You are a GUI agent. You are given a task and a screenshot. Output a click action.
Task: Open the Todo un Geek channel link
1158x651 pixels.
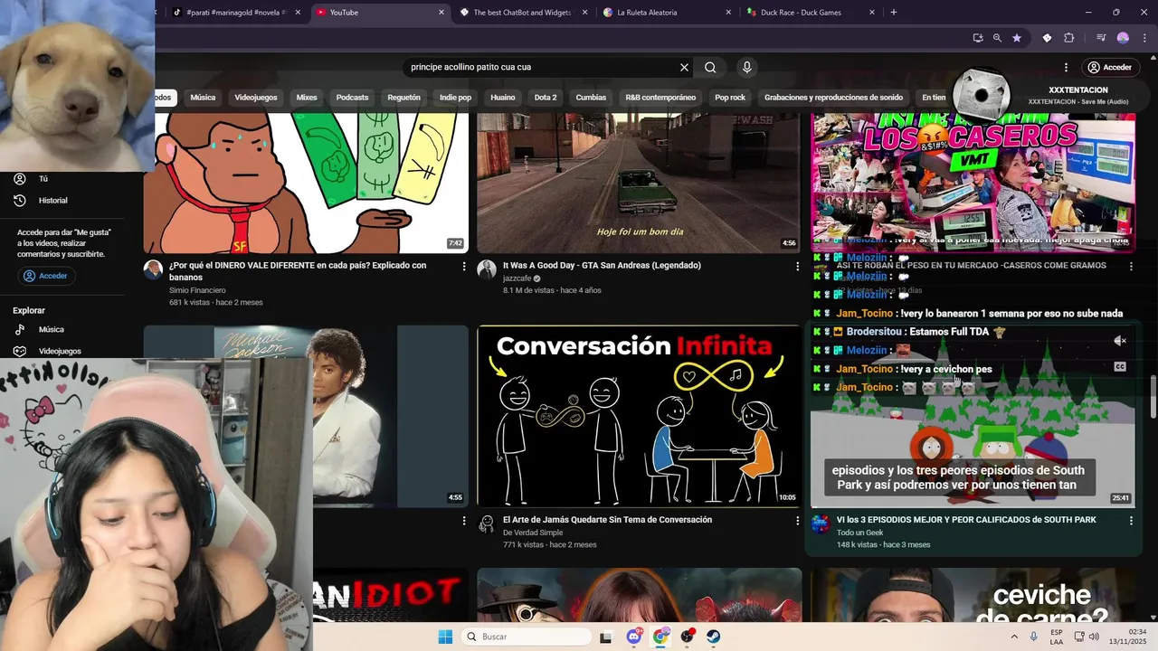(x=859, y=533)
